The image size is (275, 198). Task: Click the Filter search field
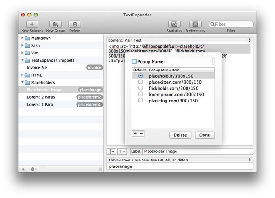231,24
